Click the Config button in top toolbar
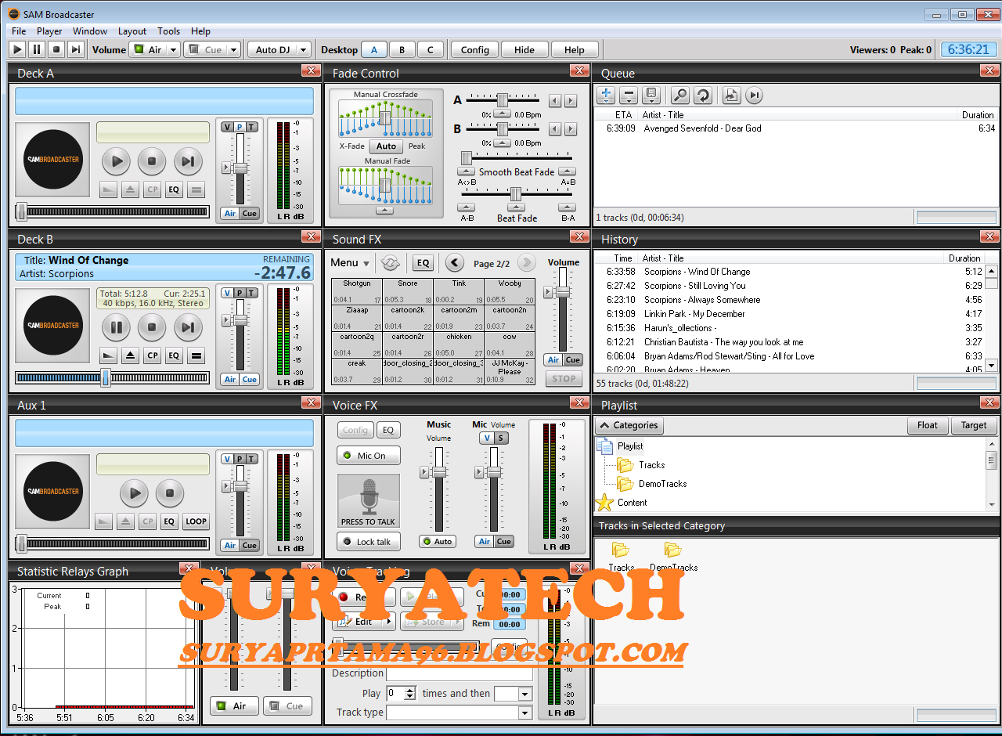This screenshot has width=1002, height=736. coord(475,49)
